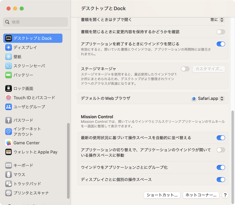Open スクリーンセーバ settings

(x=8, y=66)
